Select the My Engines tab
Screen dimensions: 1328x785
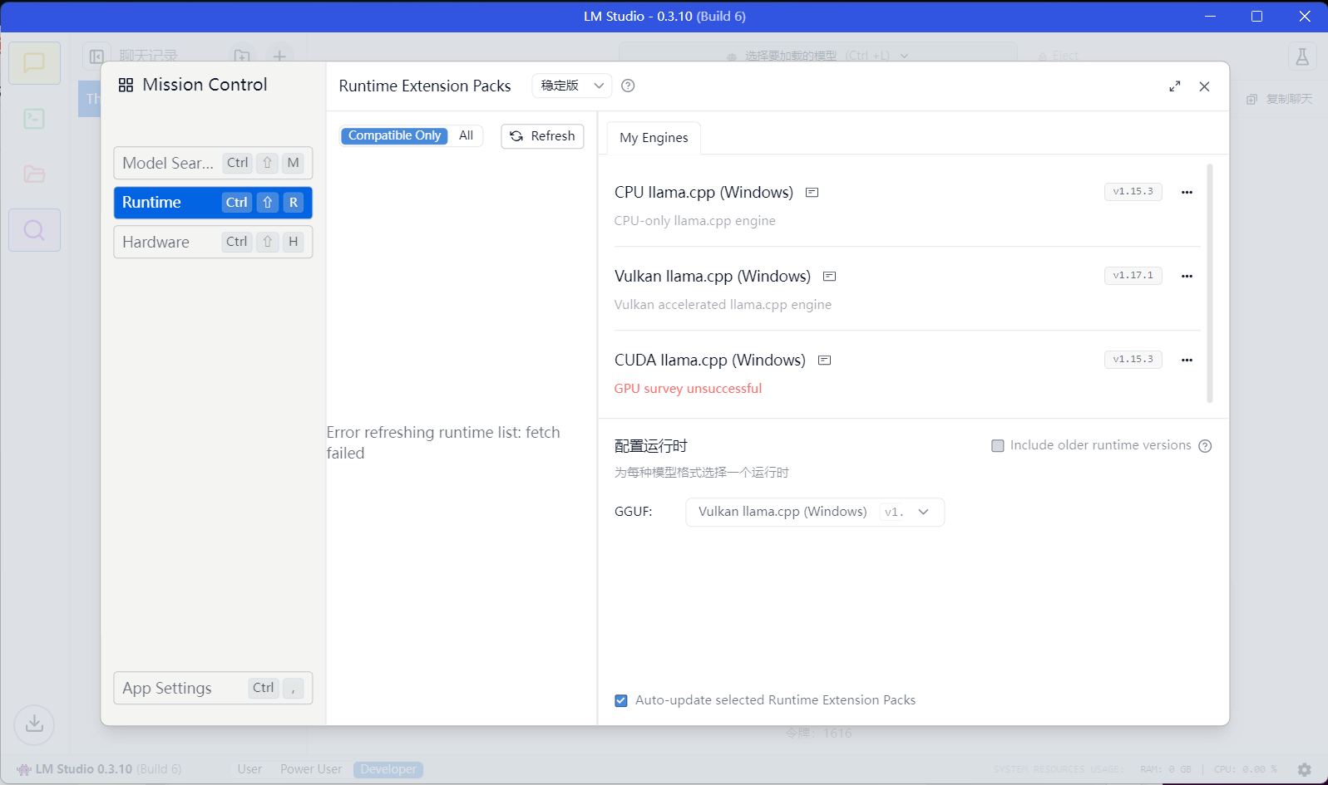pyautogui.click(x=654, y=138)
